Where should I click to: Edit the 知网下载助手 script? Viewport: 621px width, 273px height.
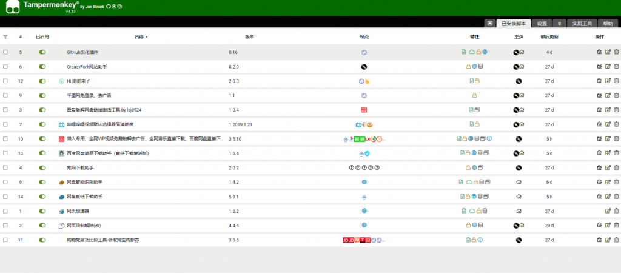pyautogui.click(x=608, y=167)
